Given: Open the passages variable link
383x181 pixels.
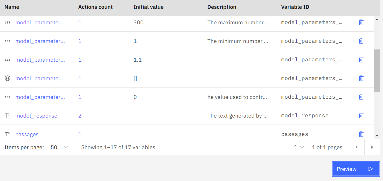Looking at the screenshot, I should pos(27,134).
